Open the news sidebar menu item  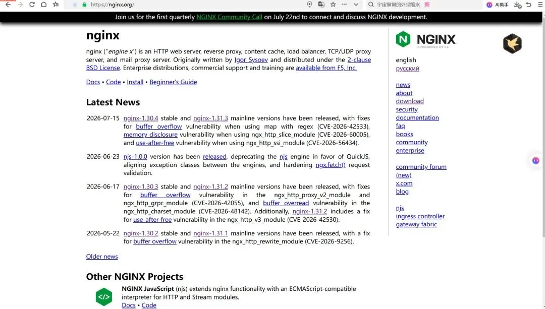[x=403, y=85]
